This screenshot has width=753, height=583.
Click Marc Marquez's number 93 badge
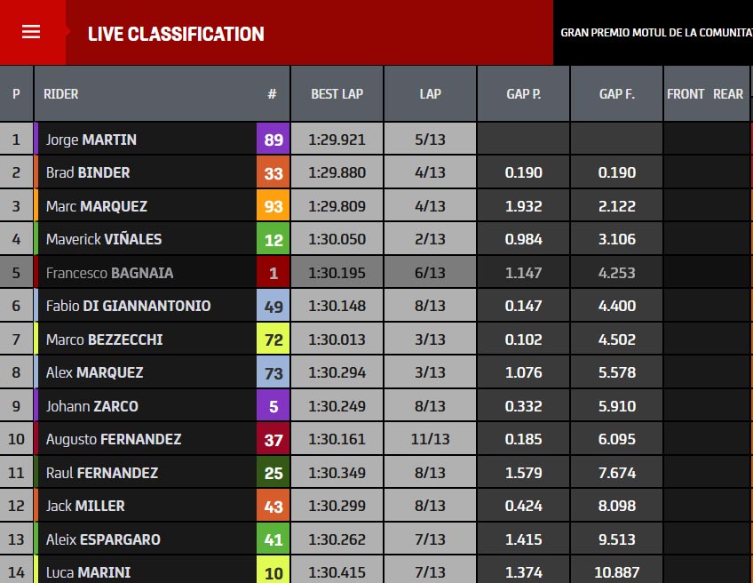(x=273, y=206)
